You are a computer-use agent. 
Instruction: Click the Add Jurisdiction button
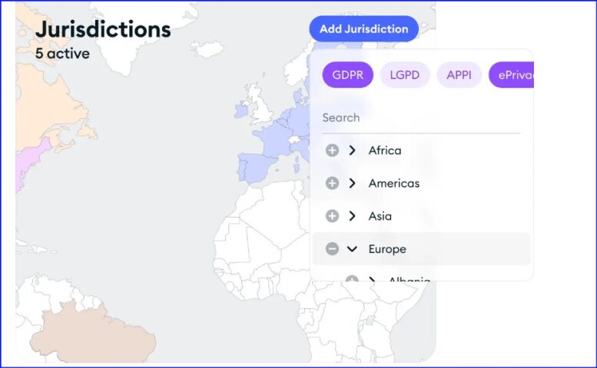[363, 29]
